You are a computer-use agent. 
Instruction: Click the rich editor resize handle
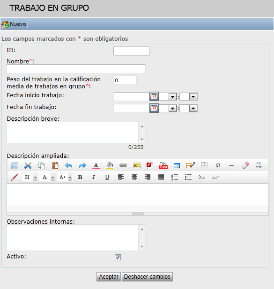(x=138, y=214)
